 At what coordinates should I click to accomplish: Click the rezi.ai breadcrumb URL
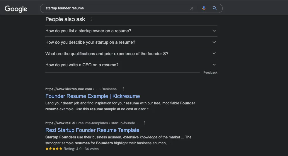(92, 123)
